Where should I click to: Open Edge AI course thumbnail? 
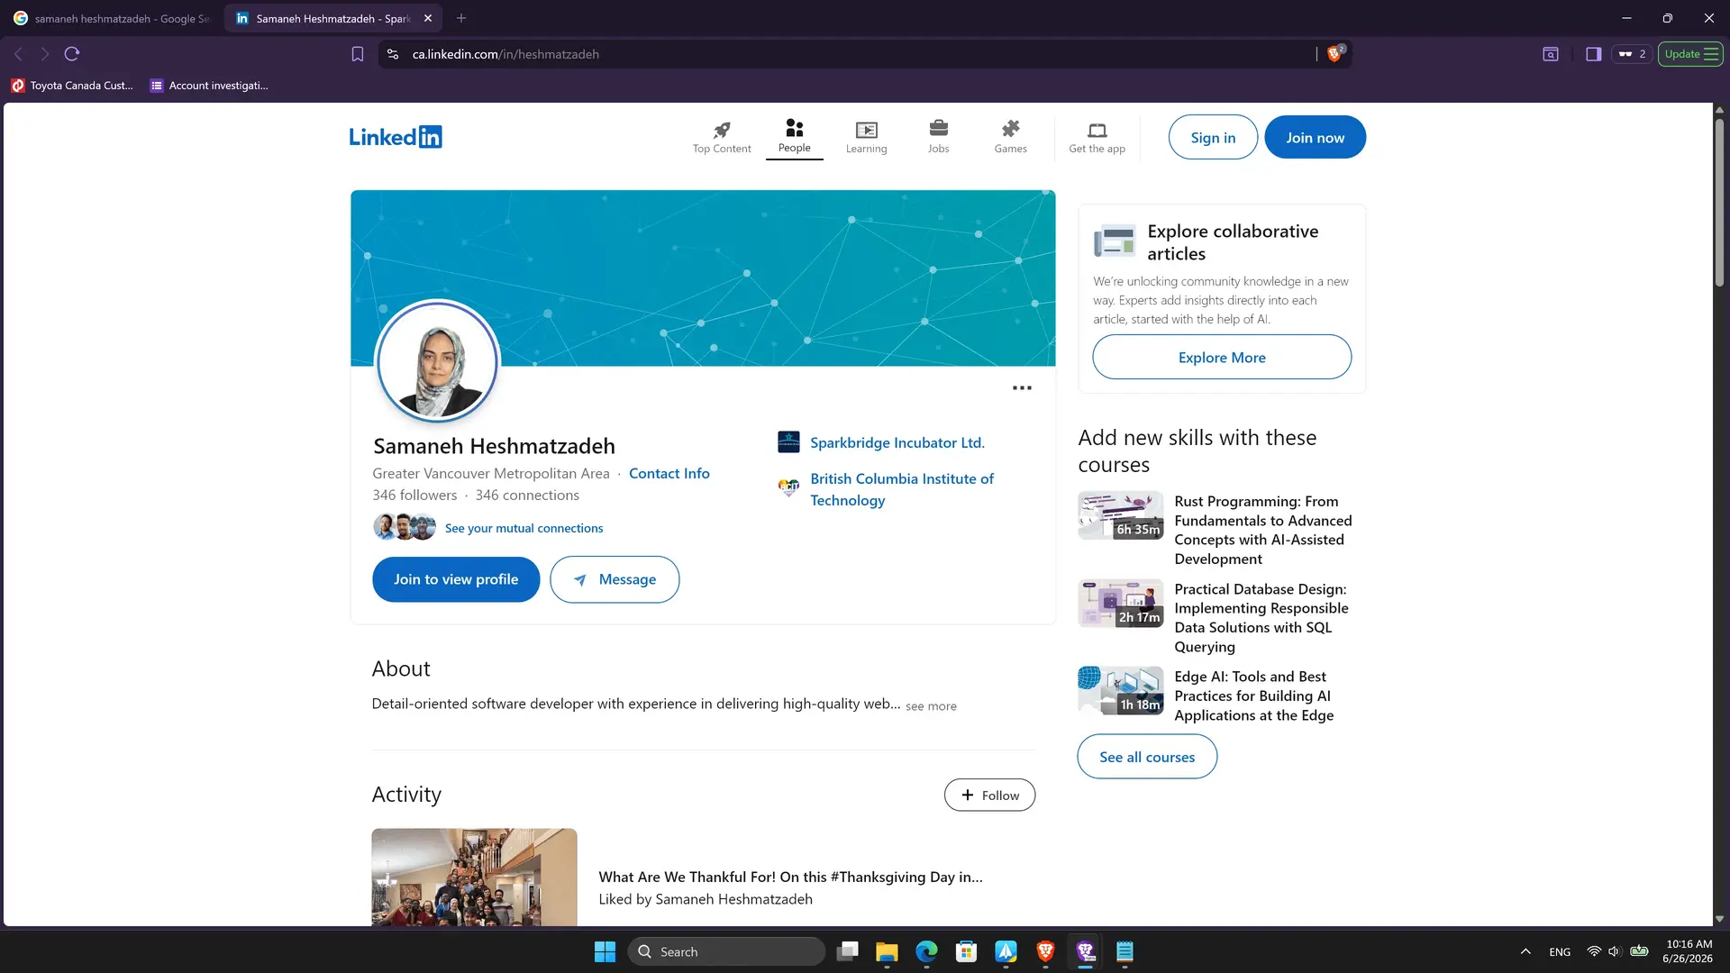click(1120, 690)
